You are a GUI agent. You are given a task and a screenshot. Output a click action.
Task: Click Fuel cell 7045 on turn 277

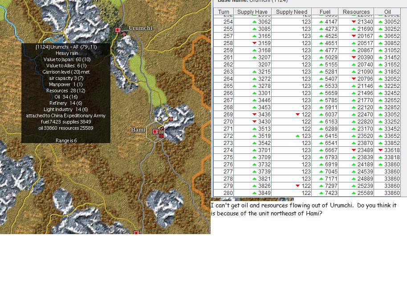(x=325, y=172)
